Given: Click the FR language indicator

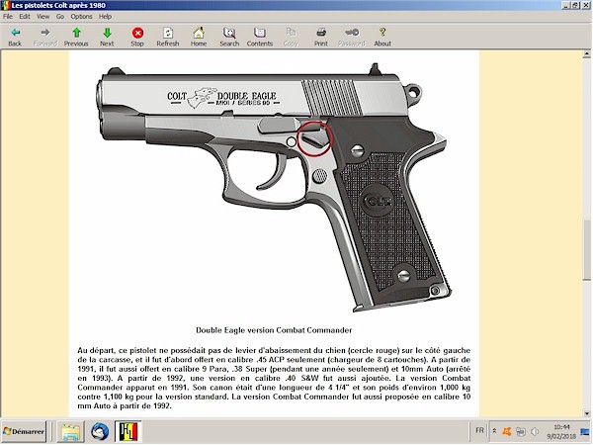Looking at the screenshot, I should tap(480, 432).
